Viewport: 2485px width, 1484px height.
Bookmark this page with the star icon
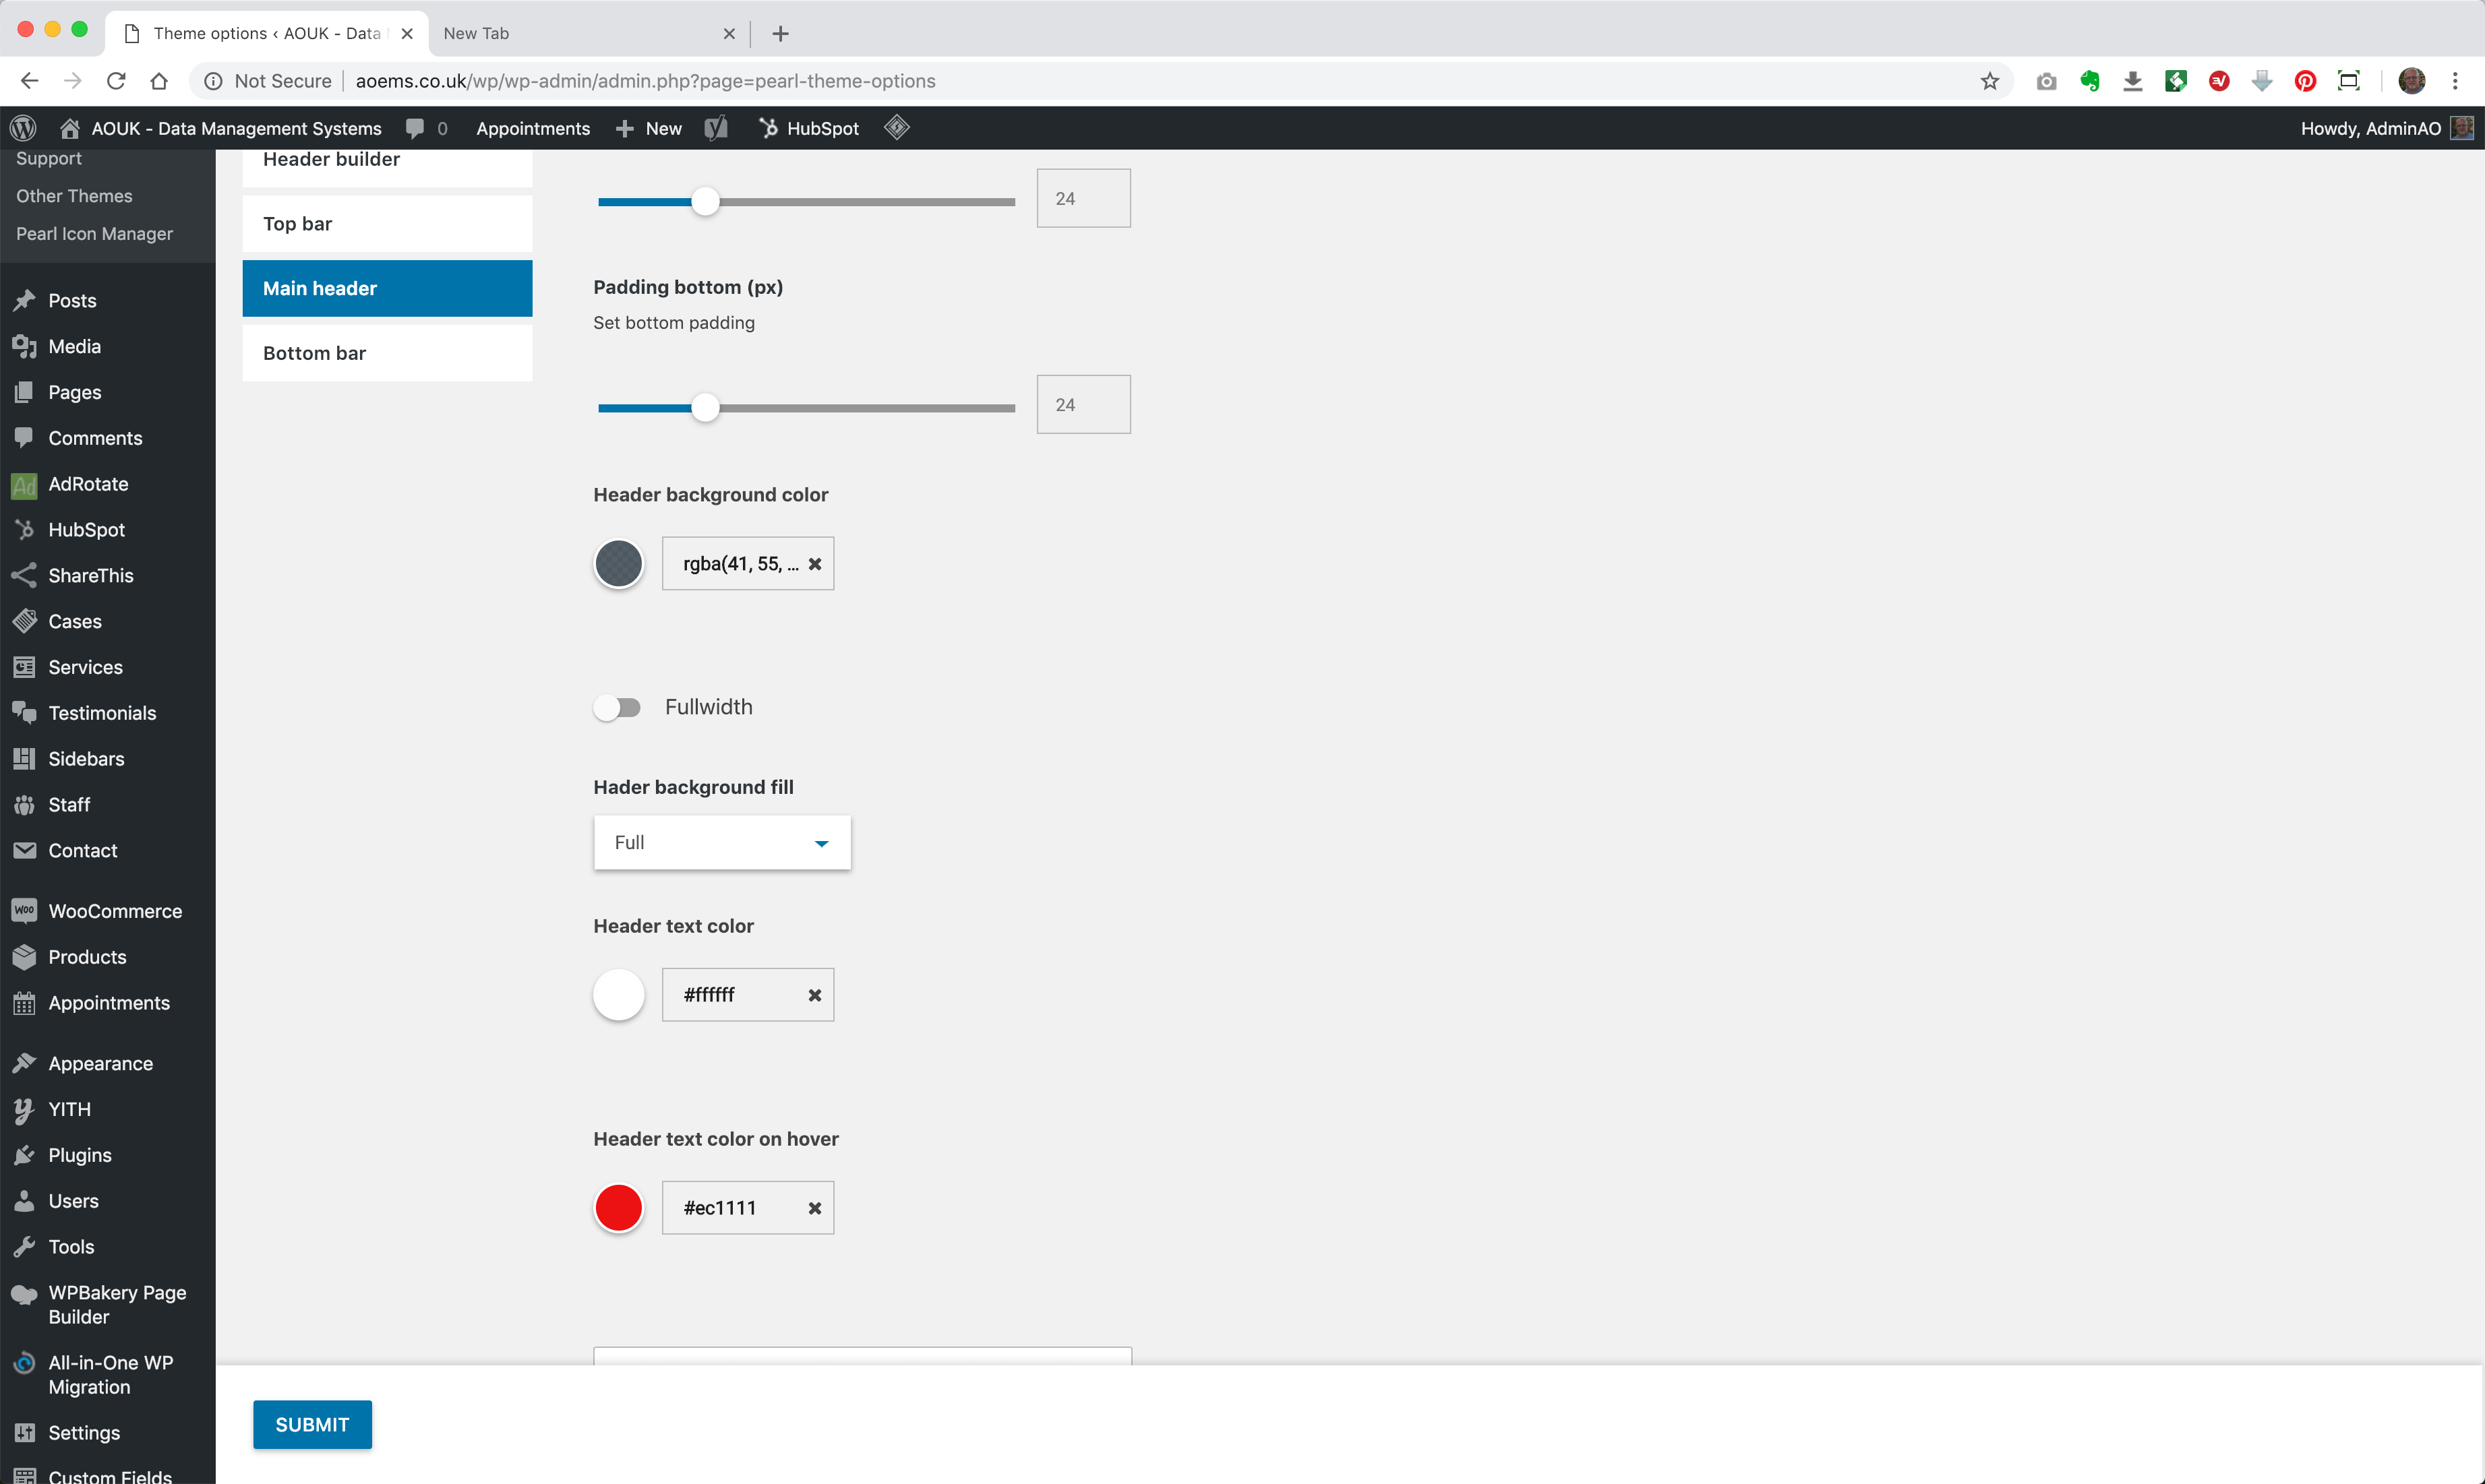(1989, 81)
